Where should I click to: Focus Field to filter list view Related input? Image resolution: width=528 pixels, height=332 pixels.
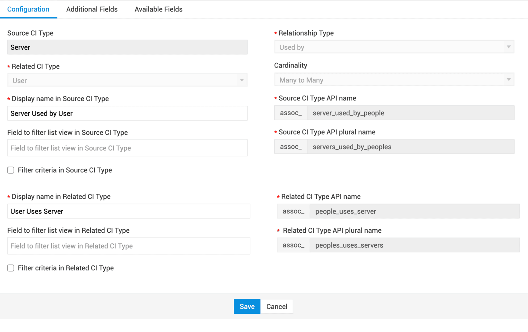coord(128,246)
